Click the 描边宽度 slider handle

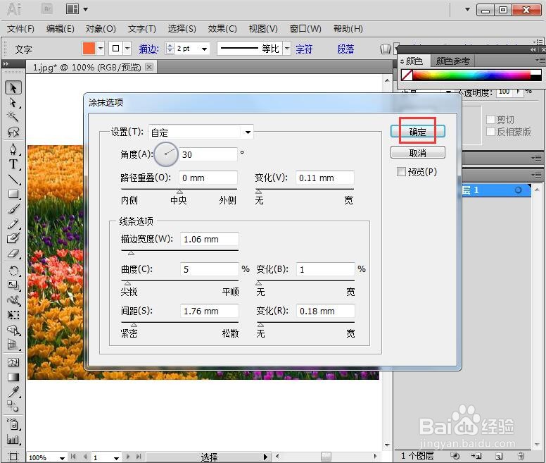[x=132, y=253]
